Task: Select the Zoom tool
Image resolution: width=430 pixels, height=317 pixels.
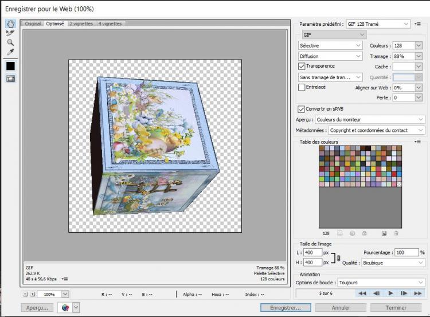Action: pyautogui.click(x=10, y=42)
